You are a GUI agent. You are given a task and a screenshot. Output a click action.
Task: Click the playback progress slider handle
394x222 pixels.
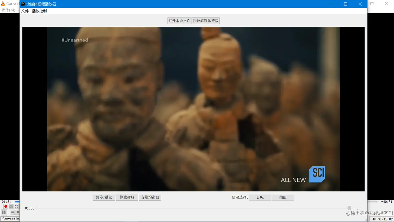coord(349,208)
